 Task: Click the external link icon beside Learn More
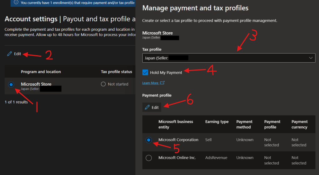(162, 83)
